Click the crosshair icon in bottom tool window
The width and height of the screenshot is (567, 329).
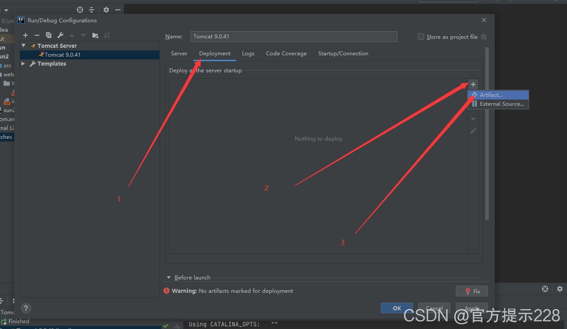point(545,289)
